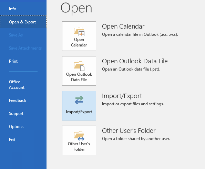The image size is (205, 169).
Task: Click 'Open a calendar file in Outlook' description
Action: point(140,34)
